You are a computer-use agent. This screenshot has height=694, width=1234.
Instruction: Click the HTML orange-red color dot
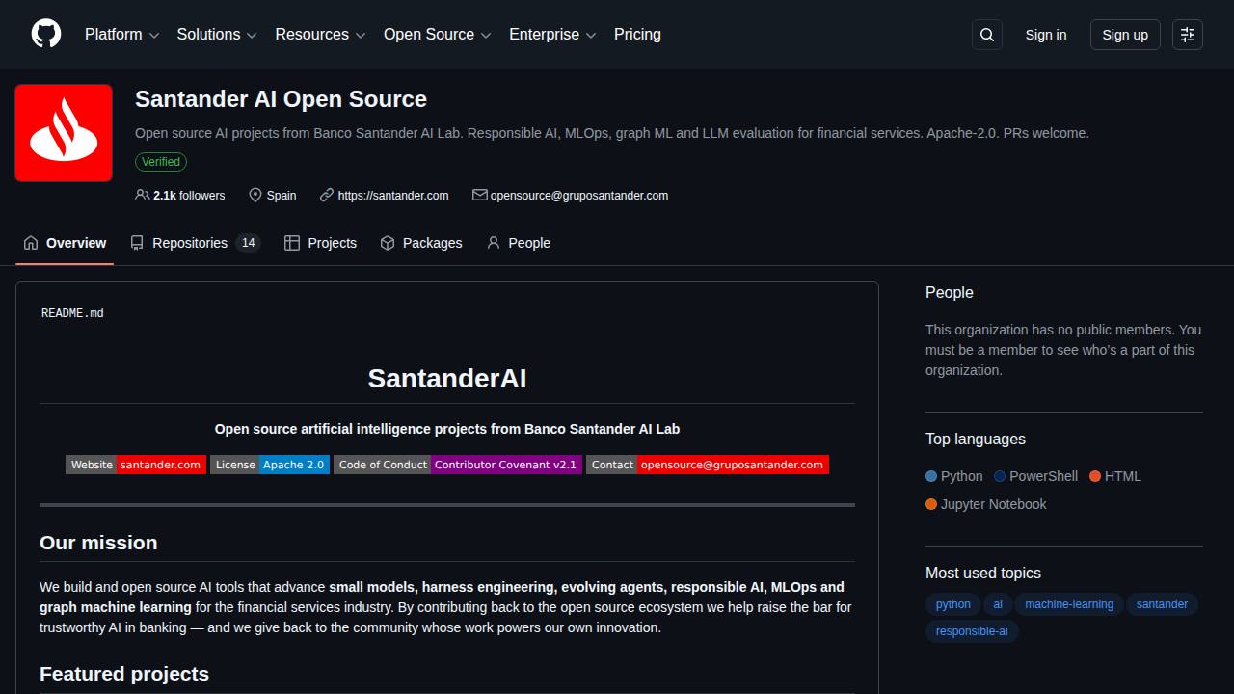(x=1095, y=476)
